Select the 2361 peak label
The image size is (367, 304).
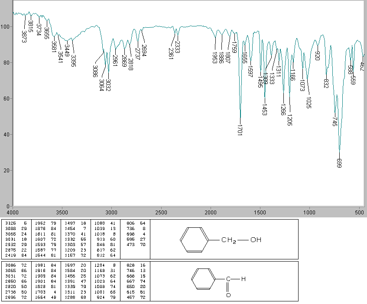[171, 53]
